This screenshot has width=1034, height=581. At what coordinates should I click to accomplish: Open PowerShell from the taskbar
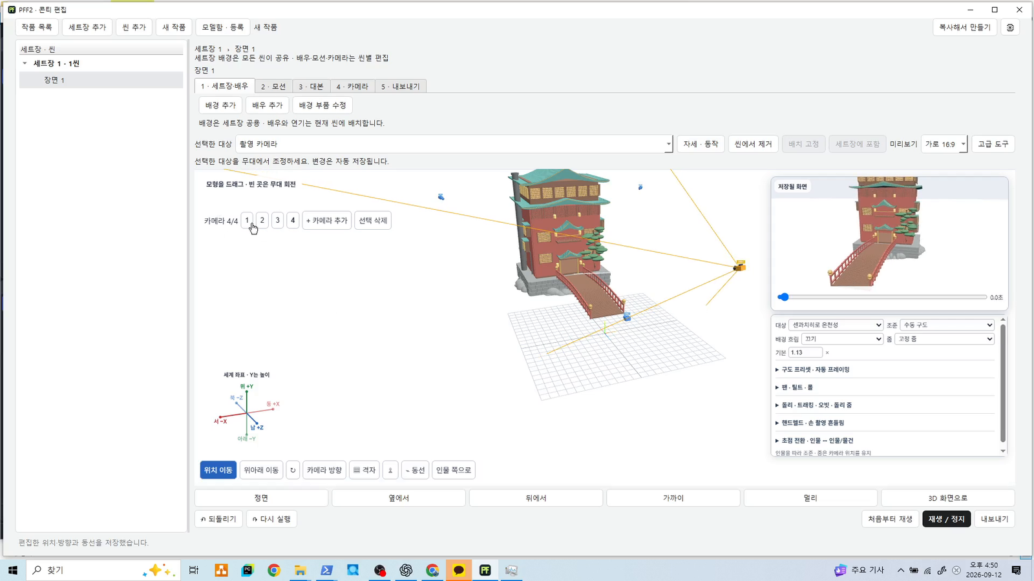326,570
